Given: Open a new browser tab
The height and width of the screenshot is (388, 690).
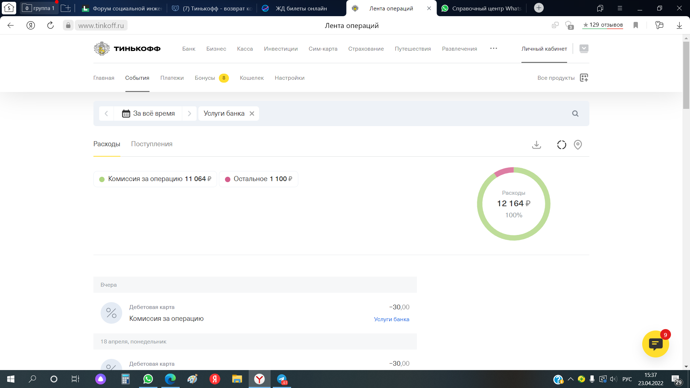Looking at the screenshot, I should click(538, 8).
